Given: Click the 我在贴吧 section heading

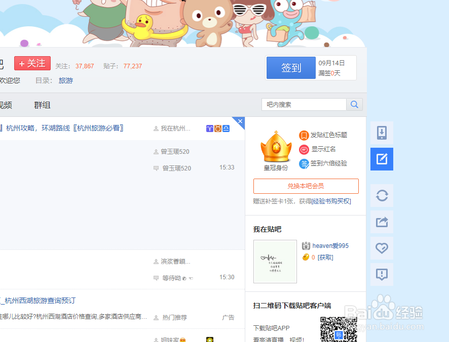Looking at the screenshot, I should pos(267,229).
